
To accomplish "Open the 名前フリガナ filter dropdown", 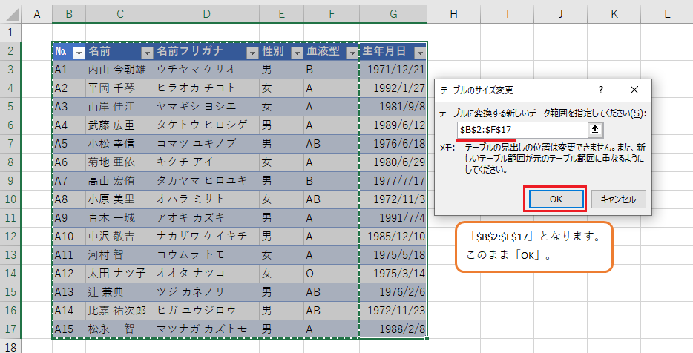I will [252, 53].
